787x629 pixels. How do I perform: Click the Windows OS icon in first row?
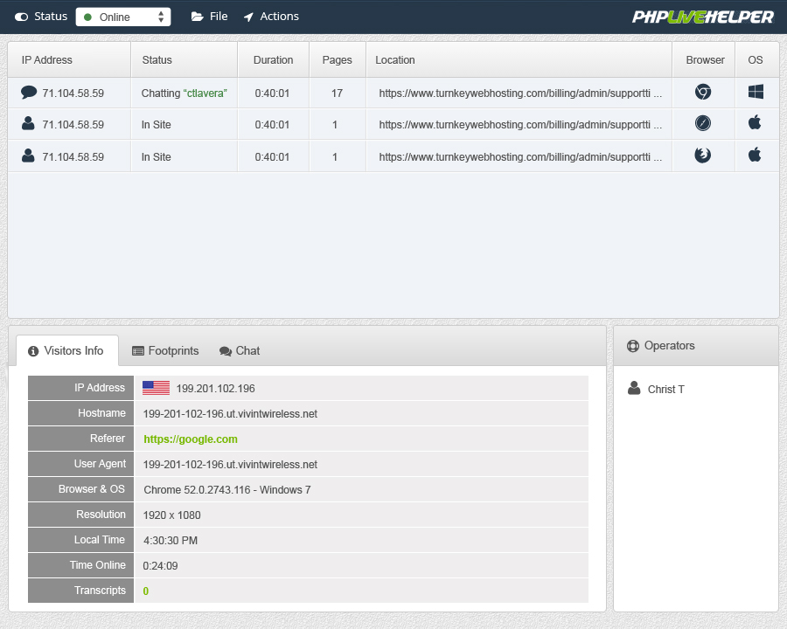tap(756, 92)
